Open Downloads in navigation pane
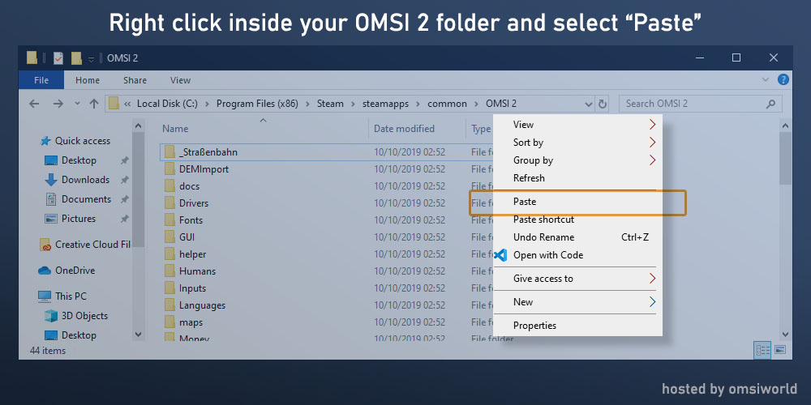811x405 pixels. [x=85, y=180]
